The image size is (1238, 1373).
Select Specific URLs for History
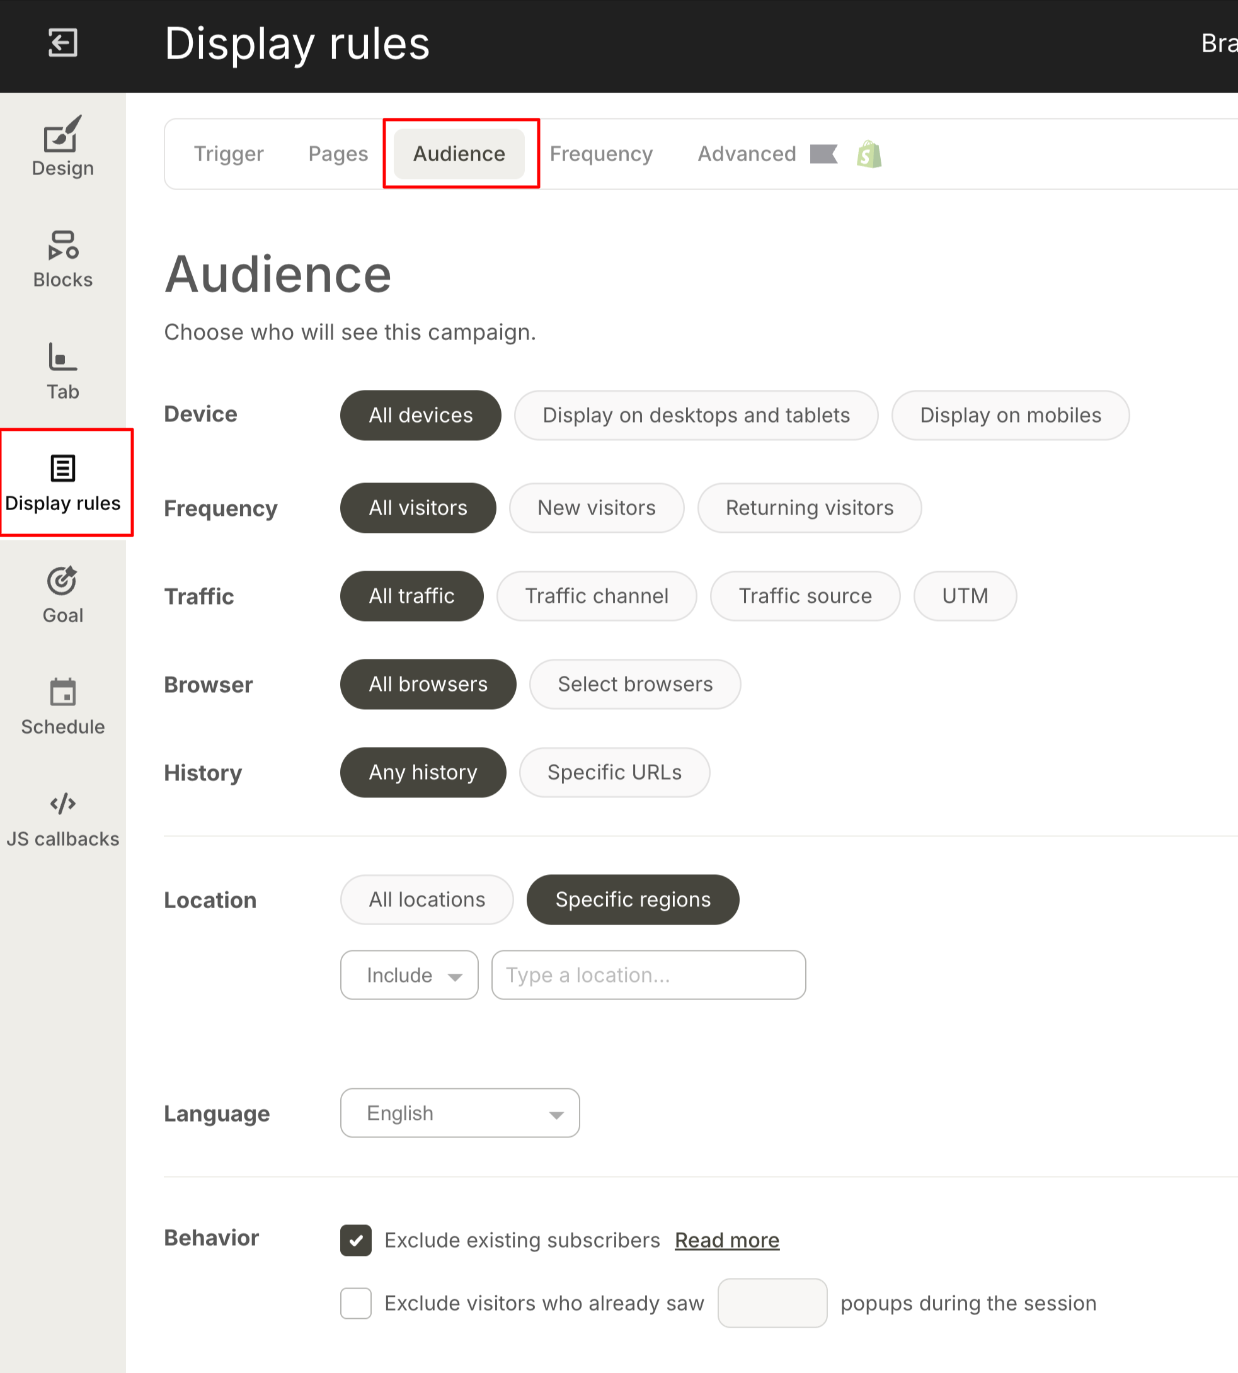tap(614, 772)
